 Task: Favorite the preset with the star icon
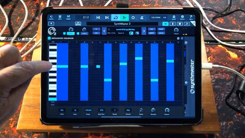109,29
